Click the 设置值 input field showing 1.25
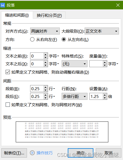 pyautogui.click(x=96, y=96)
